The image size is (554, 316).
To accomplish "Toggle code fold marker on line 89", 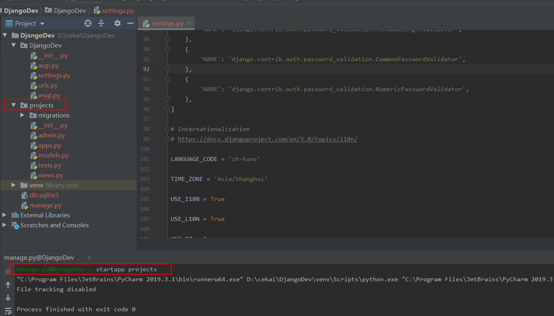I will click(x=167, y=39).
